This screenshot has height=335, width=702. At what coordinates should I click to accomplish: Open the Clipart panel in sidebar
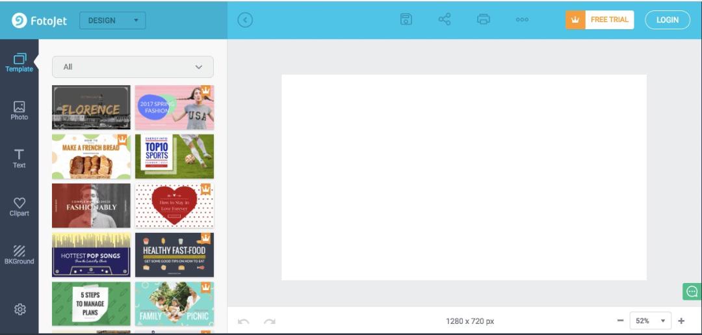[x=19, y=207]
